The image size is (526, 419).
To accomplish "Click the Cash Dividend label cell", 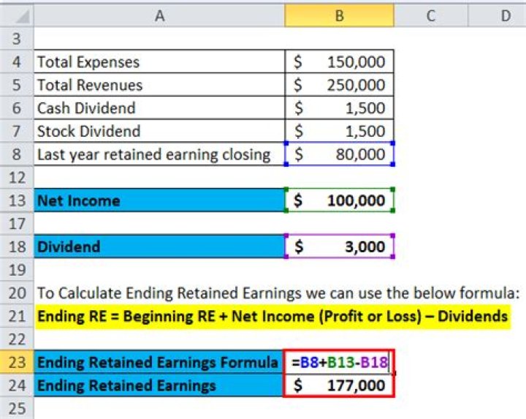I will click(159, 108).
